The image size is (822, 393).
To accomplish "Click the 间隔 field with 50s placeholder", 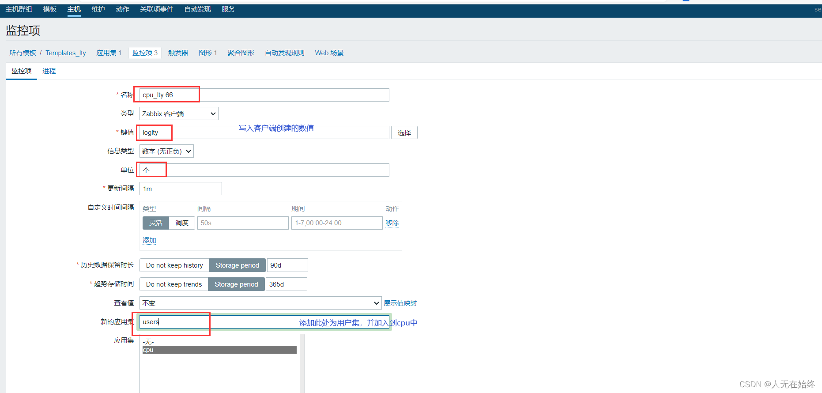I will pyautogui.click(x=243, y=223).
